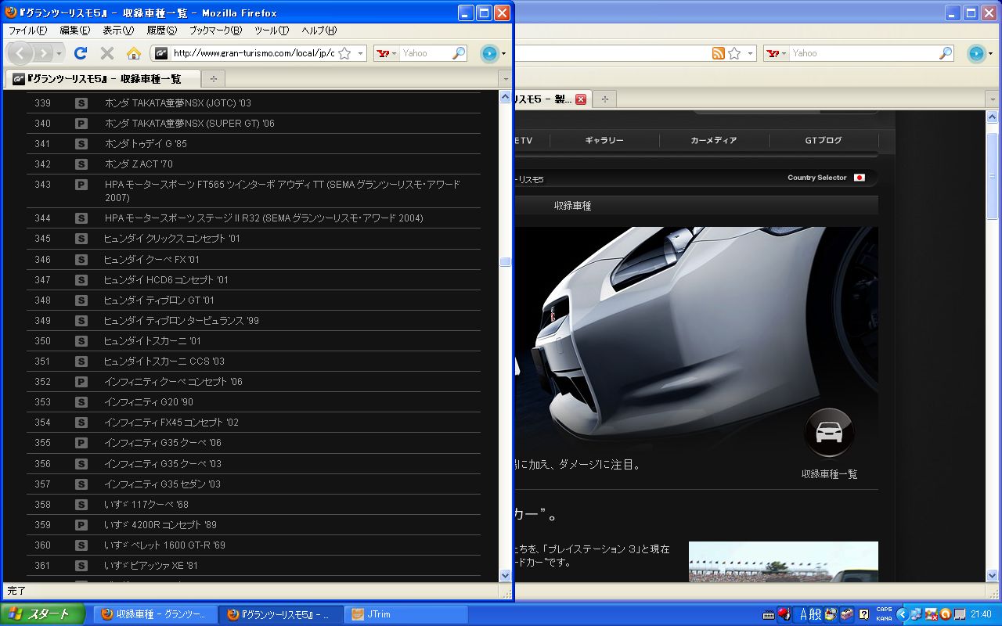Open the new tab plus button in the front window
This screenshot has height=626, width=1002.
click(x=212, y=78)
